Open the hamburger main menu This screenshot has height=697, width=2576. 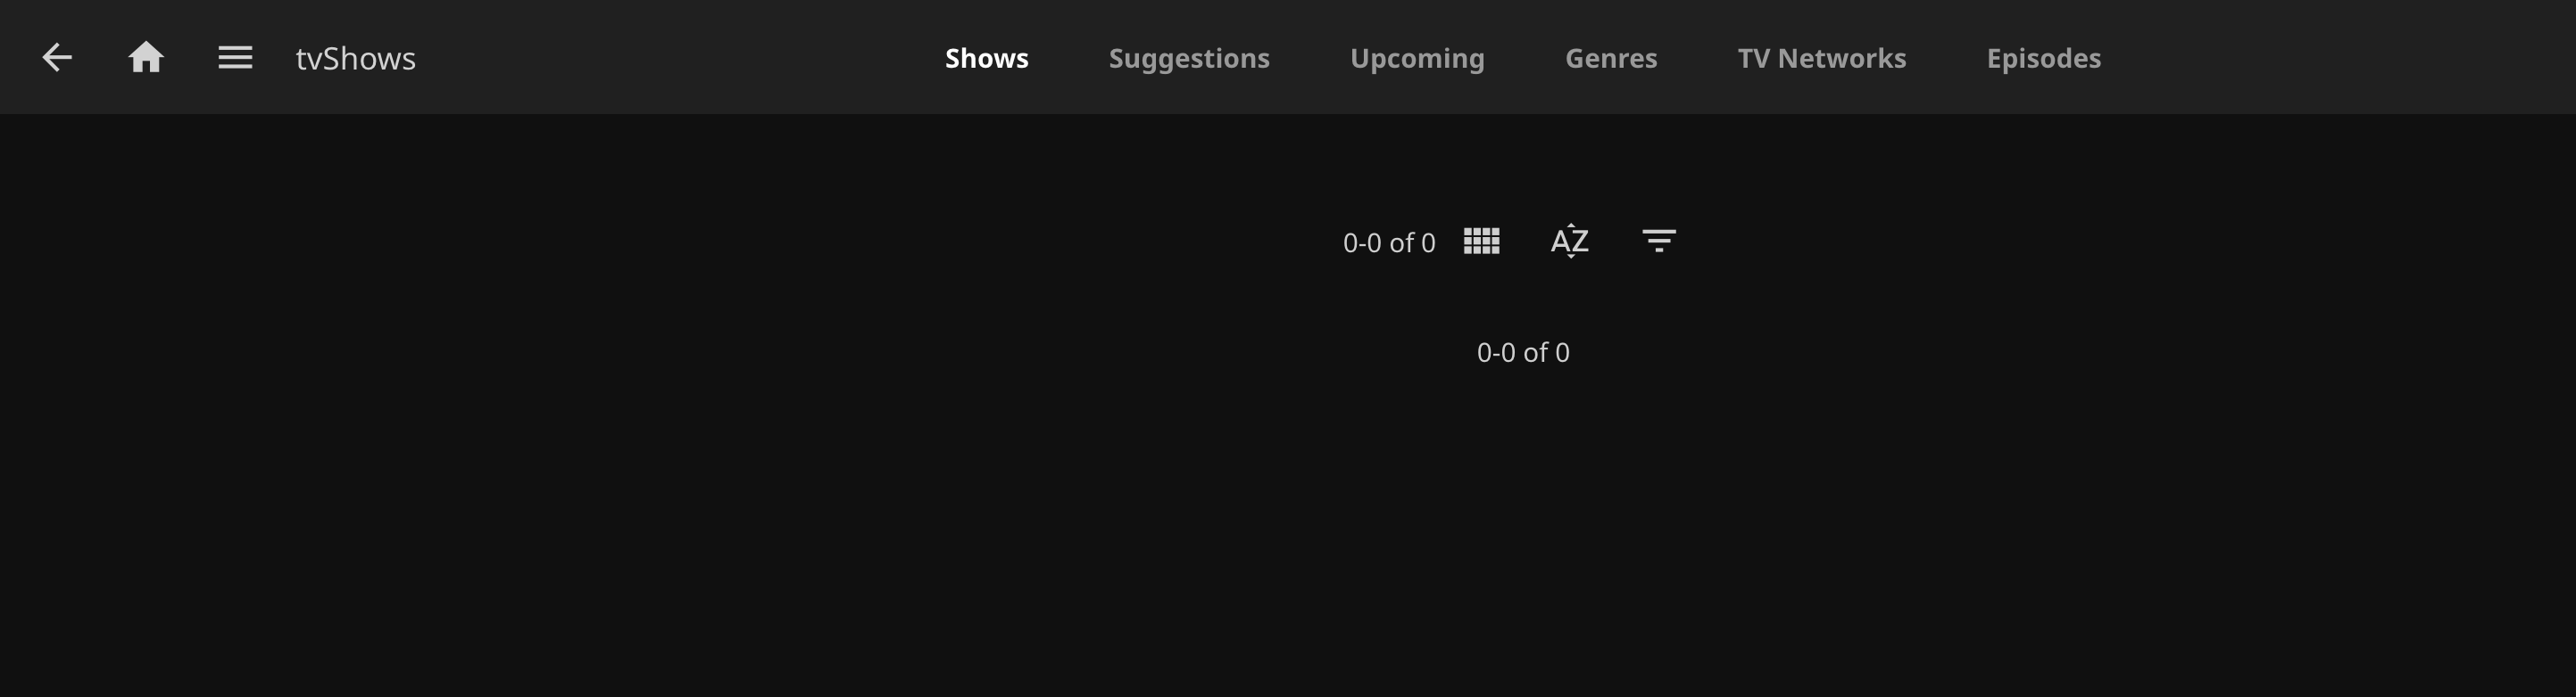[235, 58]
